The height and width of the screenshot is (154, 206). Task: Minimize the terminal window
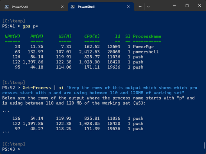pyautogui.click(x=174, y=6)
